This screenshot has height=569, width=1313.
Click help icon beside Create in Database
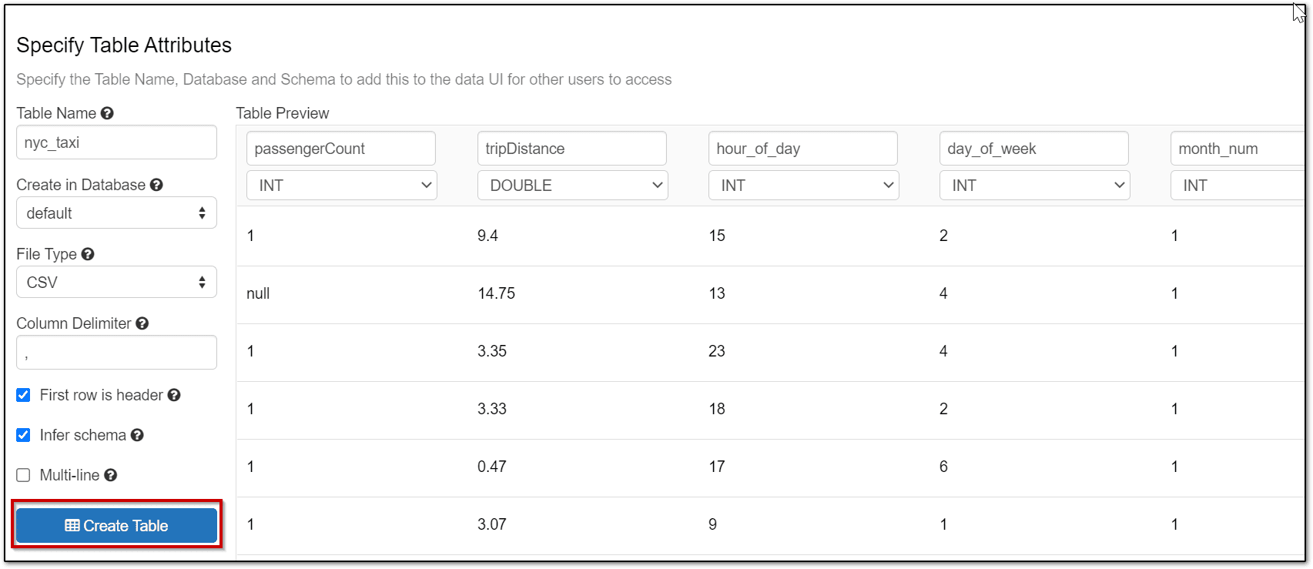156,185
